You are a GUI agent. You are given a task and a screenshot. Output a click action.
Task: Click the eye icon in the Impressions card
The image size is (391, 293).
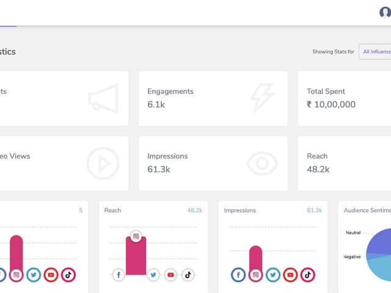point(262,163)
